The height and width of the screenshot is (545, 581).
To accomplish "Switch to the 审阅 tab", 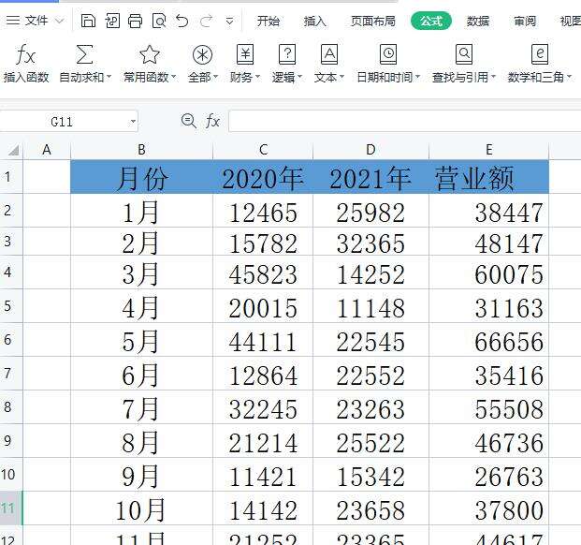I will click(525, 22).
